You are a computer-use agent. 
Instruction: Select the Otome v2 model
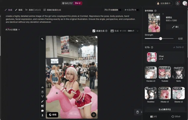pyautogui.click(x=179, y=95)
